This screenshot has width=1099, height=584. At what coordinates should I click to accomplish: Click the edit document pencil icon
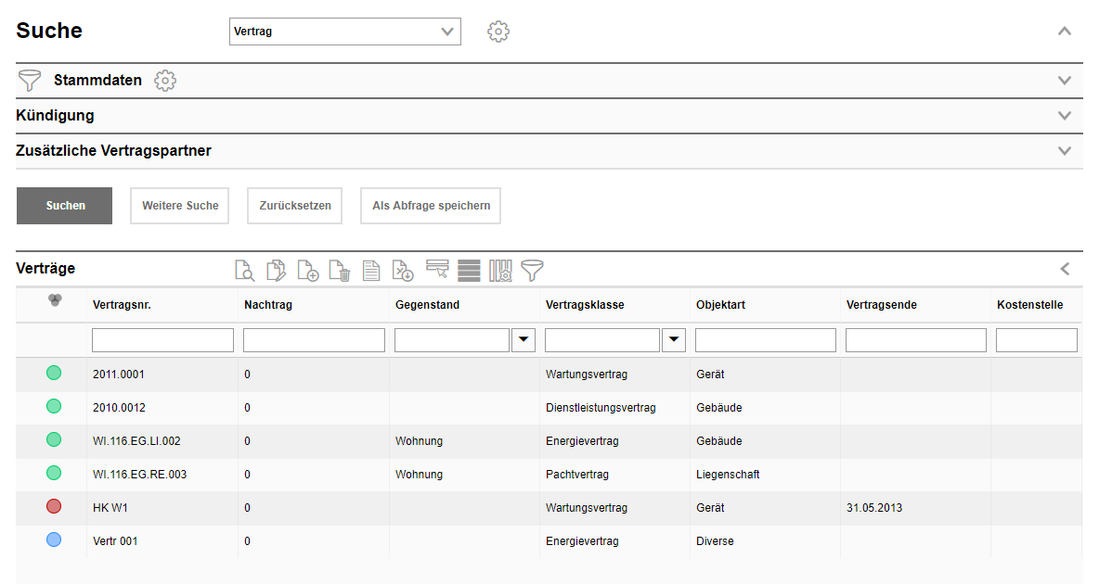(276, 270)
